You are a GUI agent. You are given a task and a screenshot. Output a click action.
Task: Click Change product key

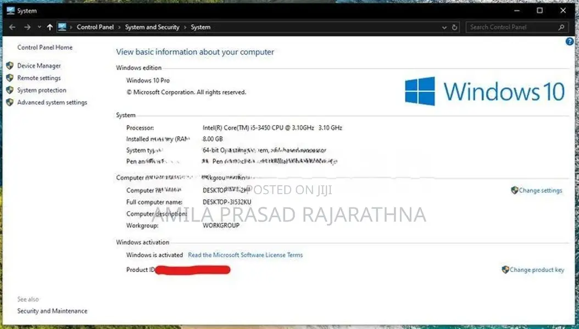point(537,270)
